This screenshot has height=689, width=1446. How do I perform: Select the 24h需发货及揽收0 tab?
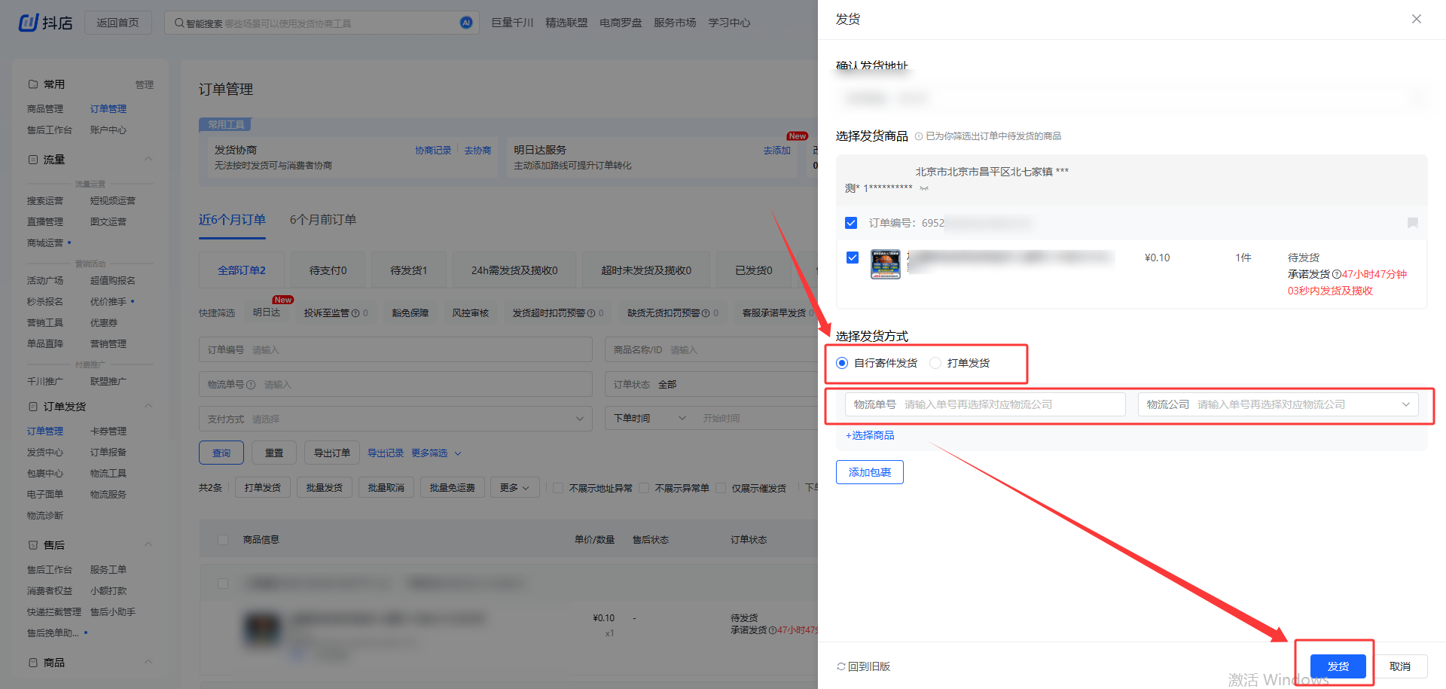(514, 270)
